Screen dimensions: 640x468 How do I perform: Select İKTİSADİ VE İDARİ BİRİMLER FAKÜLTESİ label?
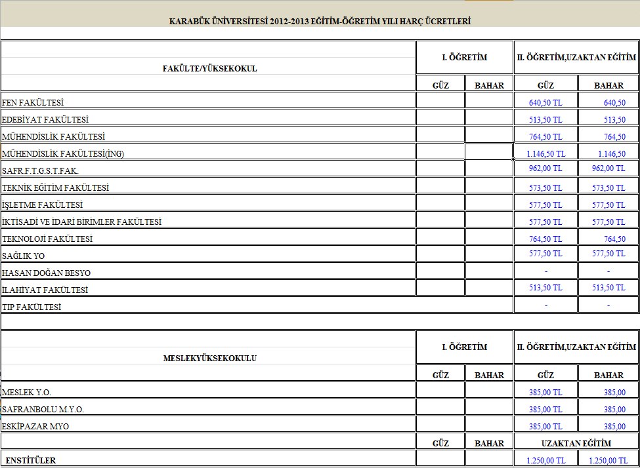click(81, 222)
